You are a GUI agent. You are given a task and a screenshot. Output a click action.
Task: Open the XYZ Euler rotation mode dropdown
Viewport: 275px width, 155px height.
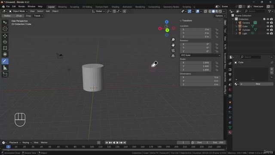pos(200,55)
